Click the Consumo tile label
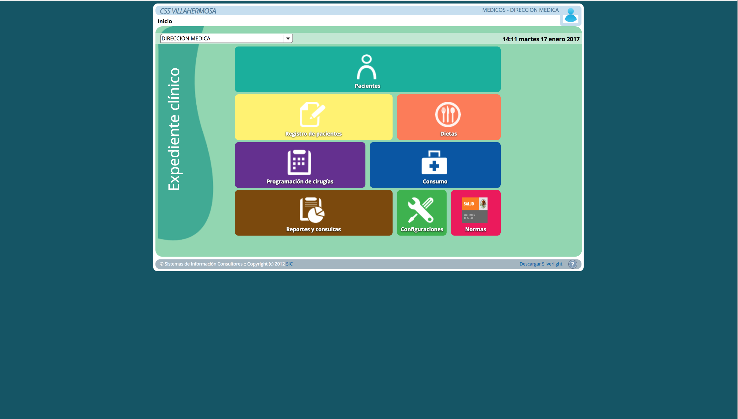 click(x=435, y=182)
